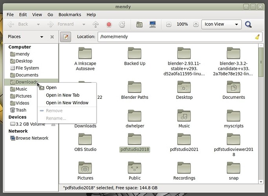Select the myscripts folder
This screenshot has width=268, height=196.
click(x=233, y=119)
